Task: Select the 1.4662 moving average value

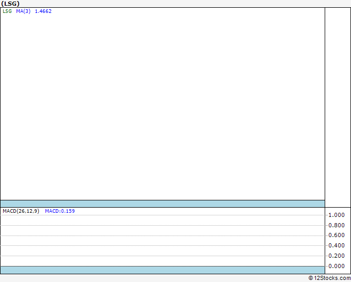Action: pyautogui.click(x=43, y=11)
